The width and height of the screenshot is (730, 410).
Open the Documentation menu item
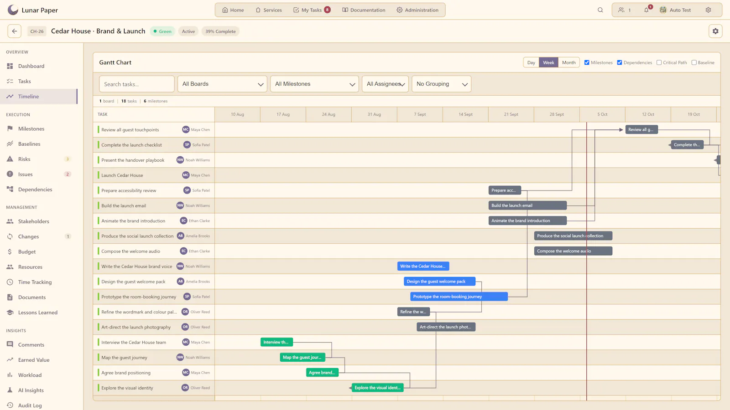click(364, 10)
